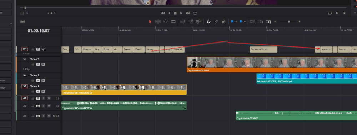
Task: Mute the A1 audio track
Action: click(49, 98)
